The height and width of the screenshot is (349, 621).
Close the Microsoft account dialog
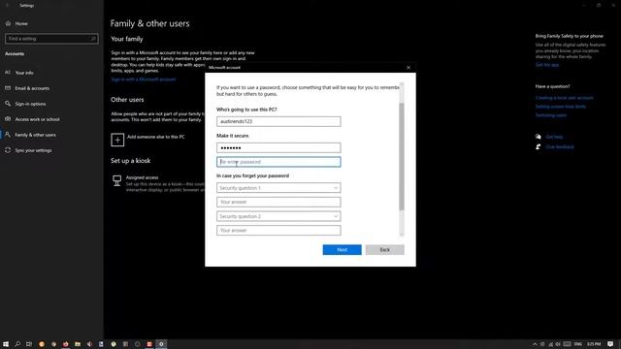coord(409,68)
